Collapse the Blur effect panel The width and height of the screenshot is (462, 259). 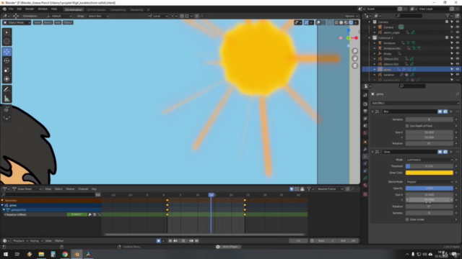pyautogui.click(x=372, y=112)
